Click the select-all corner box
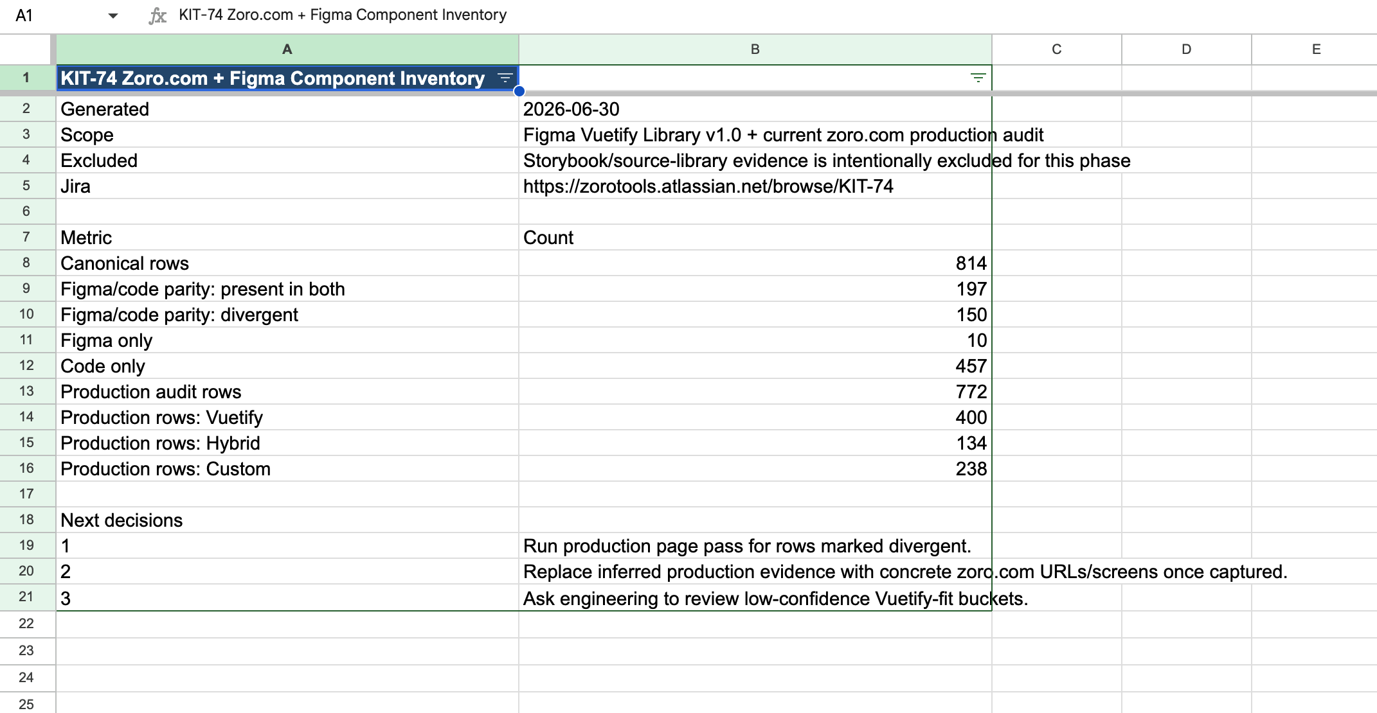The image size is (1377, 713). tap(26, 49)
